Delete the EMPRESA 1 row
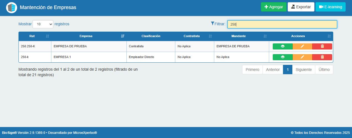 point(322,57)
